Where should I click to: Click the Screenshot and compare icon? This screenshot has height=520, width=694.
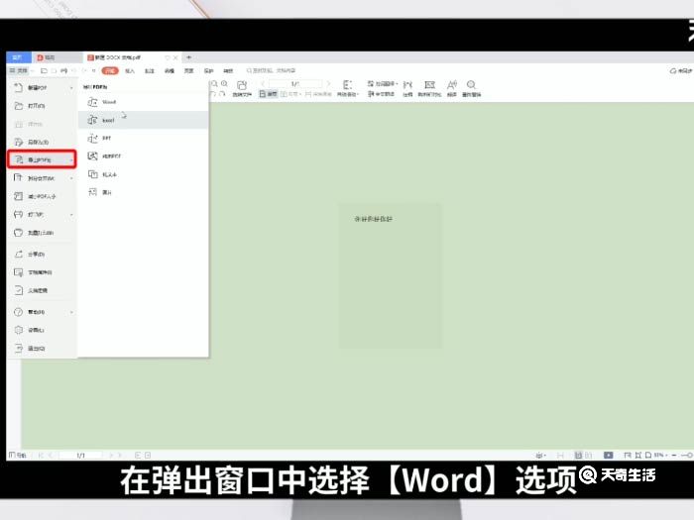pyautogui.click(x=429, y=88)
